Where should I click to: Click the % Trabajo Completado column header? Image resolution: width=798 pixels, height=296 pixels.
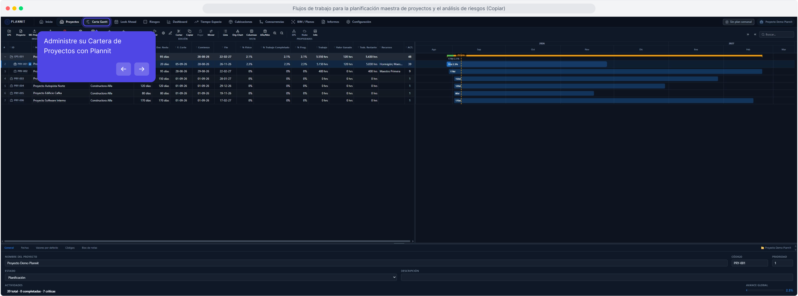point(276,47)
